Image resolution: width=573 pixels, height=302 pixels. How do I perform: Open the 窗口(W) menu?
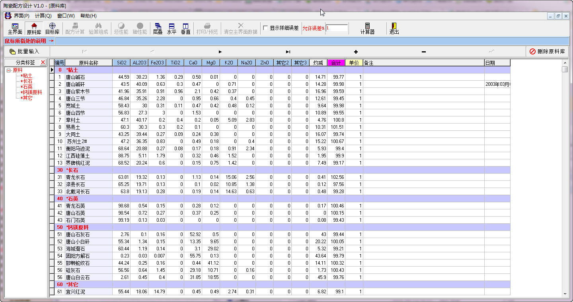tap(66, 16)
